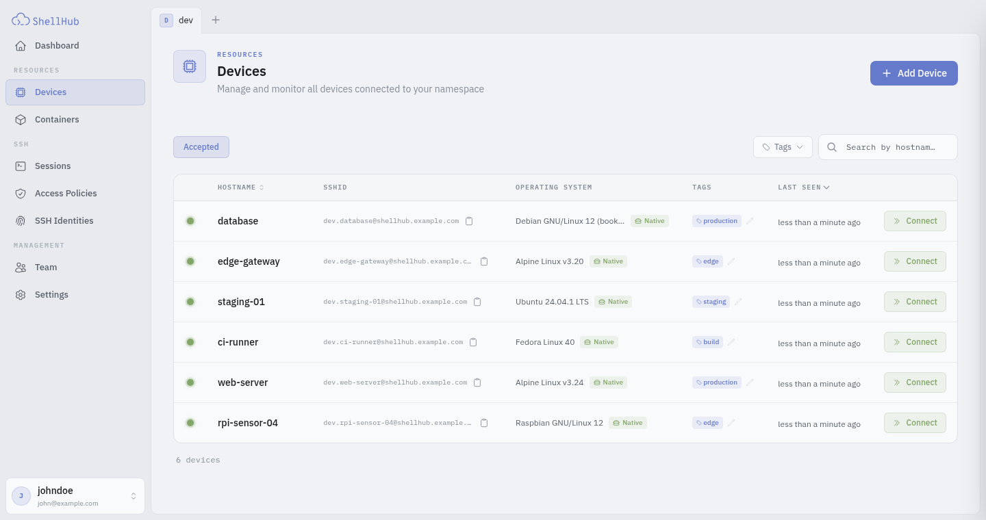Click the production tag on database row
Screen dimensions: 986x520
(717, 221)
